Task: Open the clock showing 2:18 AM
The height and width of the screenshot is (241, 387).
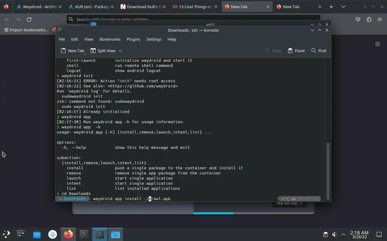Action: click(x=359, y=234)
